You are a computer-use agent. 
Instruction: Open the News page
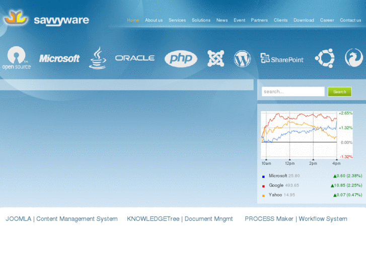(222, 20)
